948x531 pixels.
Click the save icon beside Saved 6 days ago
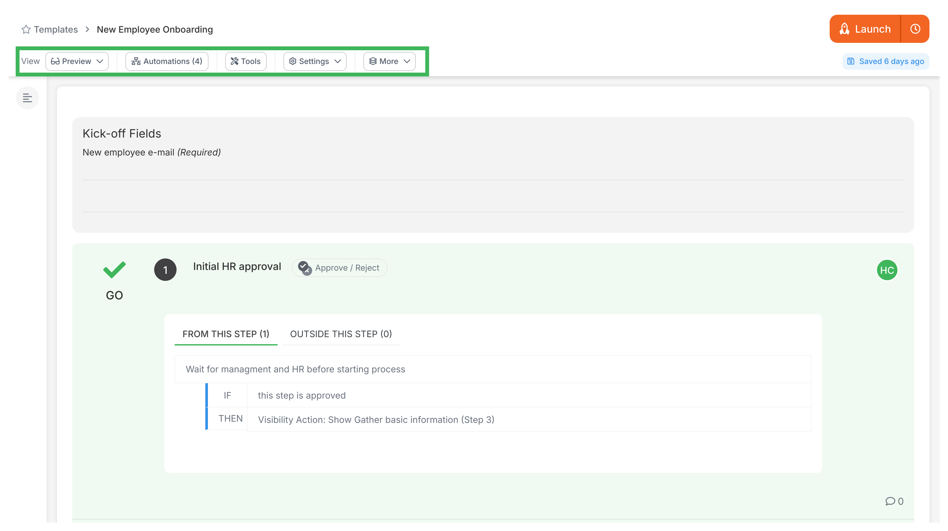851,61
